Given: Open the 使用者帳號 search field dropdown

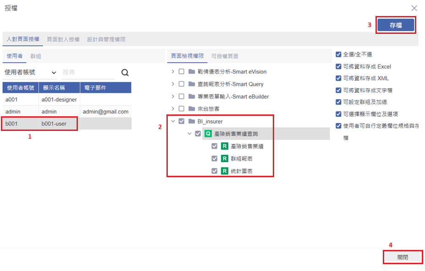Looking at the screenshot, I should pyautogui.click(x=30, y=72).
